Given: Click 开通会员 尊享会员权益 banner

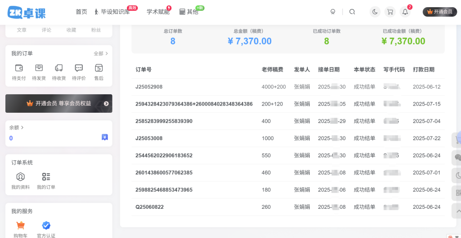Looking at the screenshot, I should (59, 103).
